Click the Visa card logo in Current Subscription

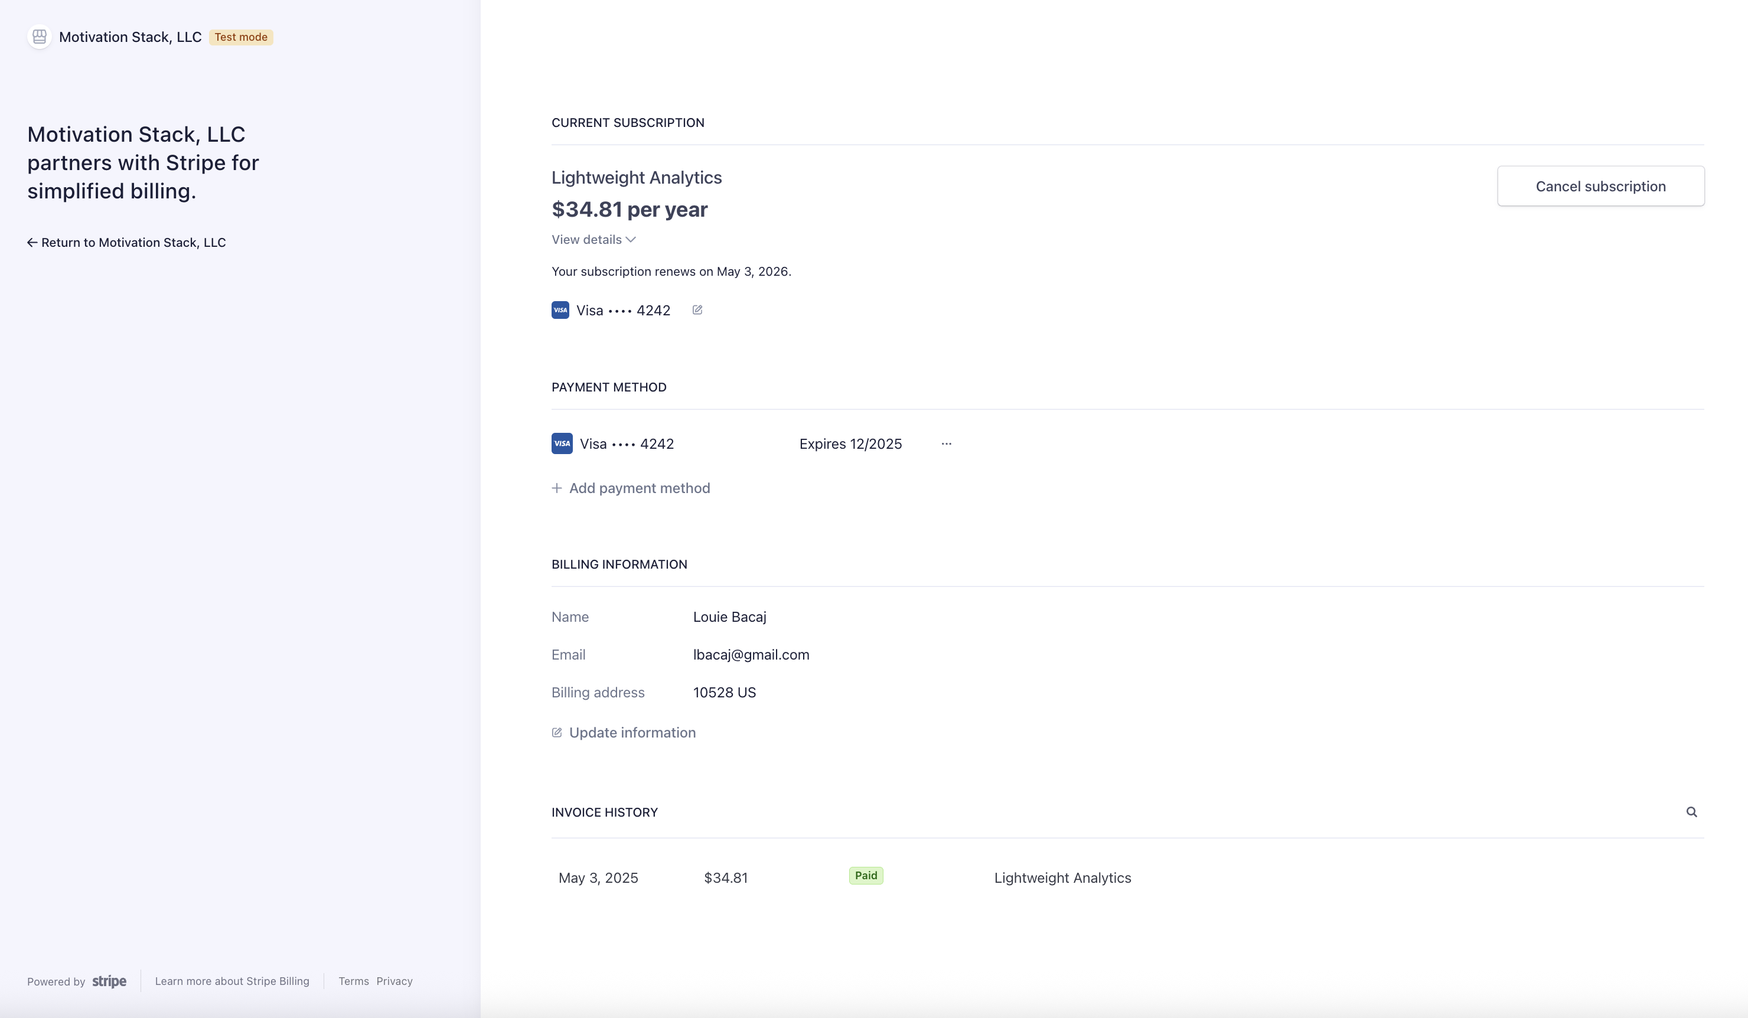(x=560, y=310)
